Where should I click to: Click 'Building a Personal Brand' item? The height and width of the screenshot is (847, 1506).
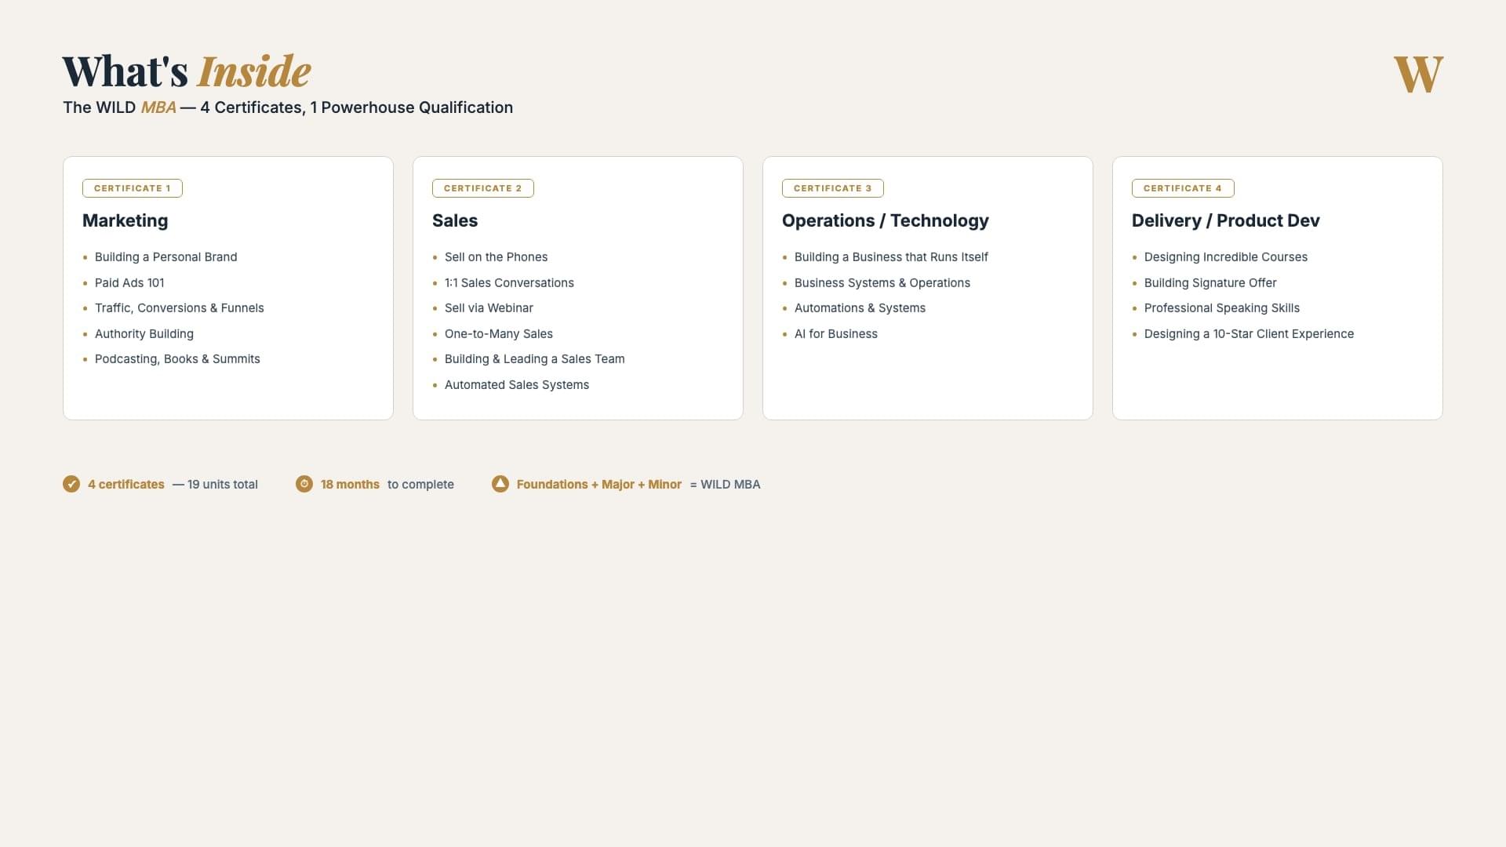[166, 257]
